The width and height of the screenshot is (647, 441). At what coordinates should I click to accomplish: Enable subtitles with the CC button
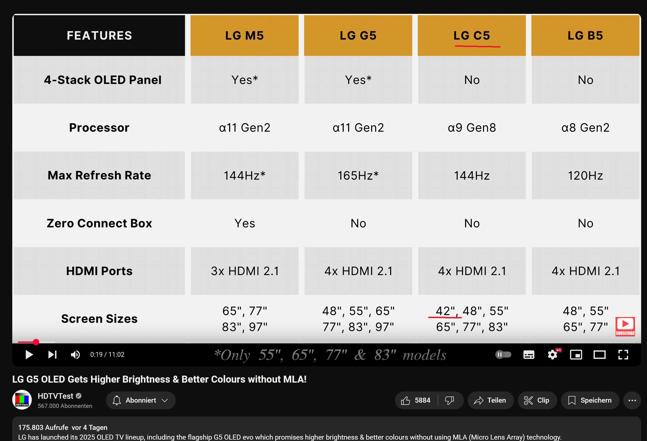[528, 355]
